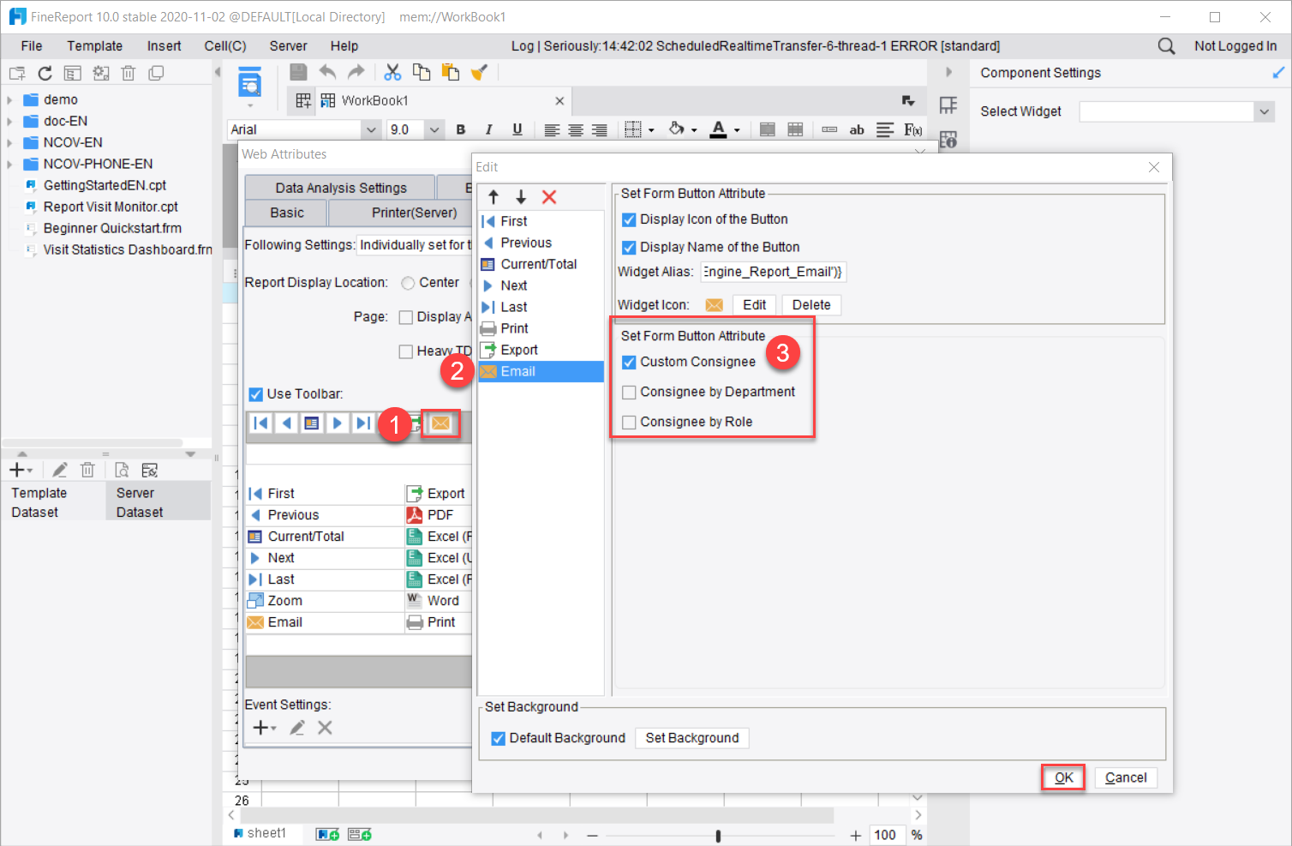Click Edit button for Widget Icon
The height and width of the screenshot is (846, 1292).
[755, 305]
